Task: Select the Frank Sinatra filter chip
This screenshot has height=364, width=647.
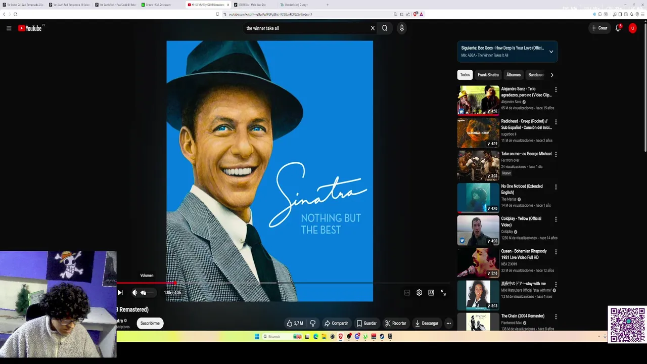Action: click(488, 75)
